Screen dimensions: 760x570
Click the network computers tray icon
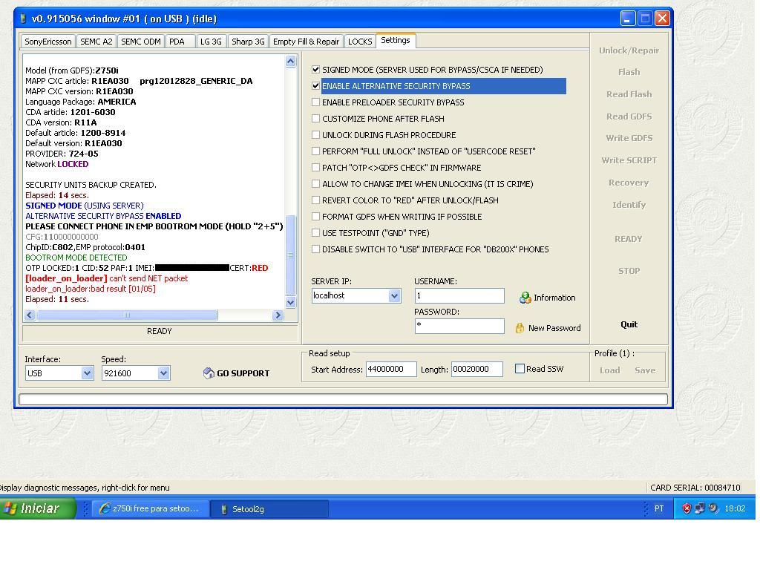pyautogui.click(x=699, y=508)
